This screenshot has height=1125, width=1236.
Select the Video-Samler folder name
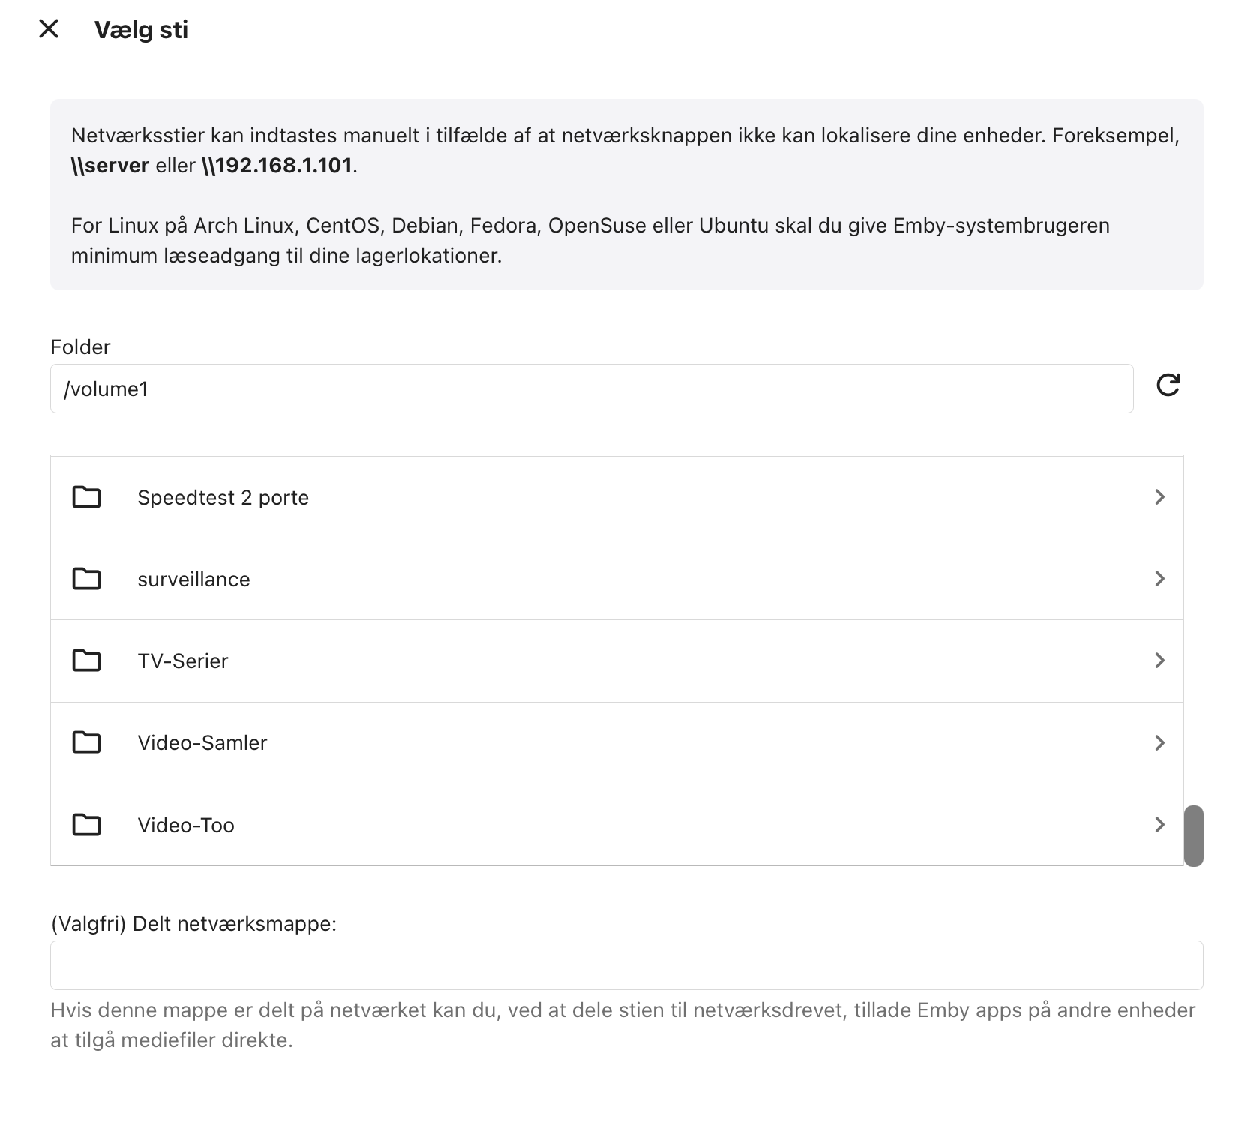[x=202, y=743]
